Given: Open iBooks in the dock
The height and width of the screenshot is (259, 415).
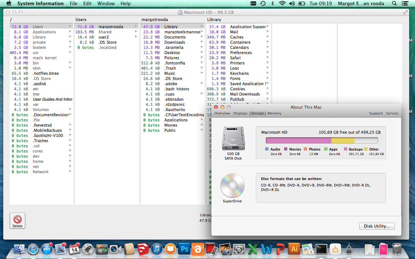Looking at the screenshot, I should (170, 249).
